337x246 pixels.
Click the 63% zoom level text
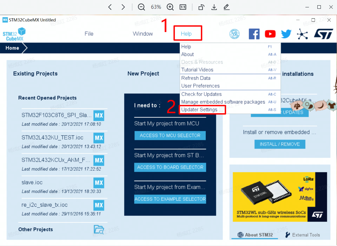[156, 7]
